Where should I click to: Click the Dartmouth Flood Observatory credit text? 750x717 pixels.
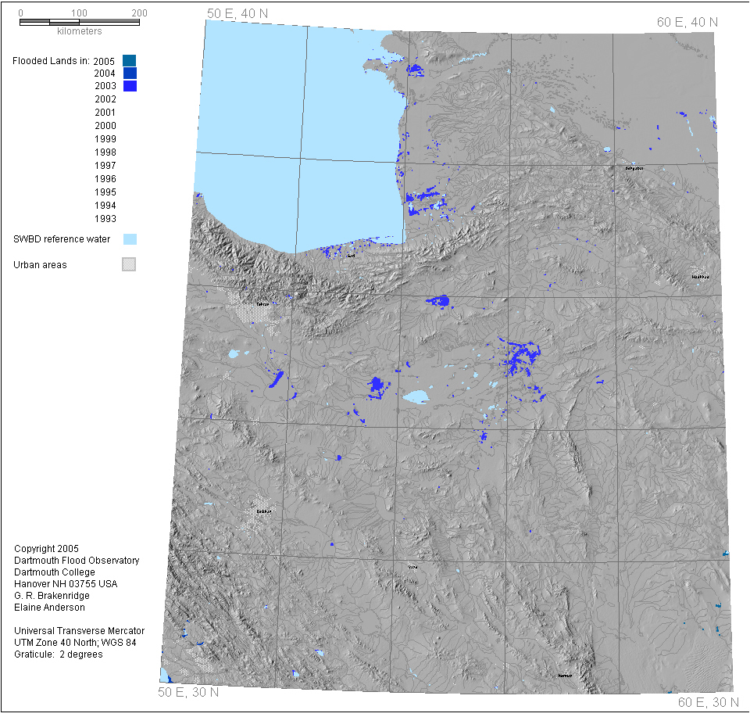77,561
